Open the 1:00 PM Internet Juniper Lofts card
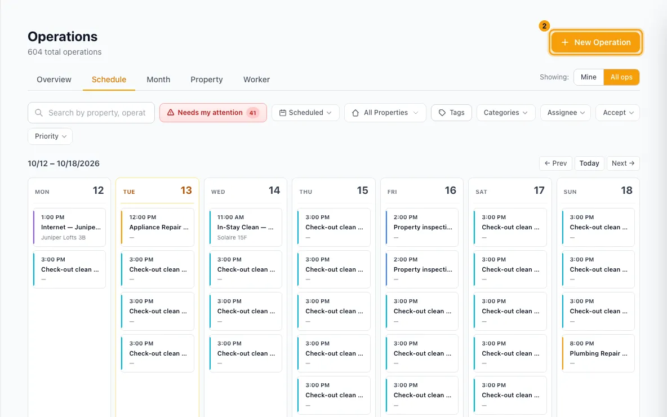667x417 pixels. [69, 227]
